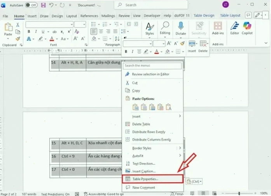Switch to Web Layout view in status bar
271x196 pixels.
[214, 193]
